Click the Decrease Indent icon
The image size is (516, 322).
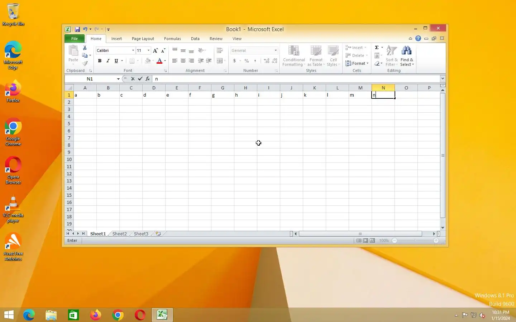coord(201,61)
